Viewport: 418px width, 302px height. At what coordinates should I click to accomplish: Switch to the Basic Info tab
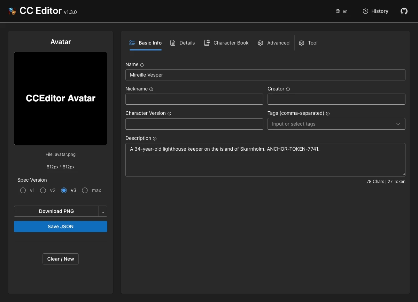[146, 43]
